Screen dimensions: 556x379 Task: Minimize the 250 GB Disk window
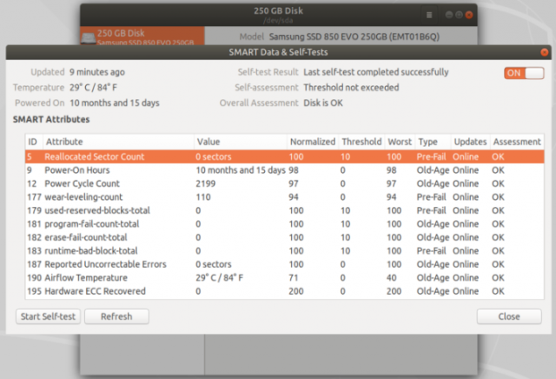449,15
